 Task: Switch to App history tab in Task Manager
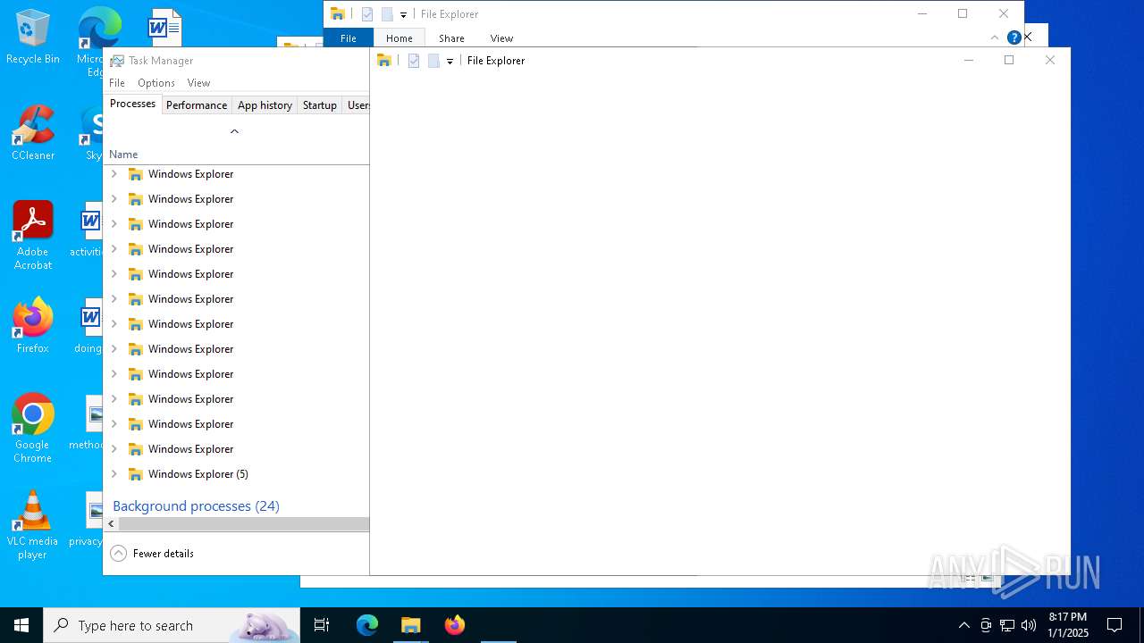coord(265,105)
